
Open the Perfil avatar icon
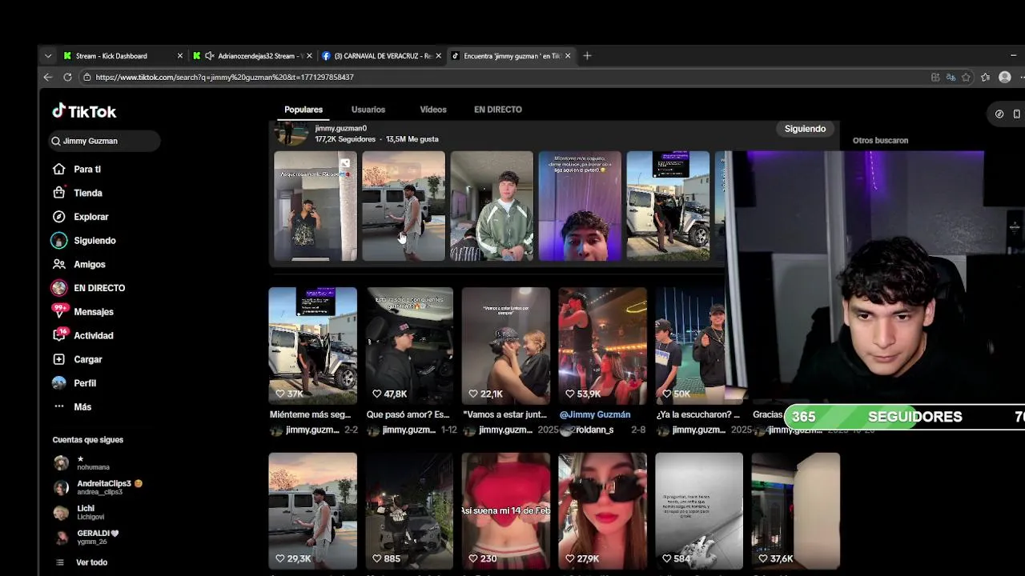pos(58,383)
